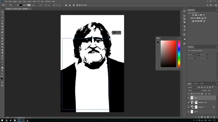Open path operations in options bar
The width and height of the screenshot is (218, 122).
click(x=66, y=5)
